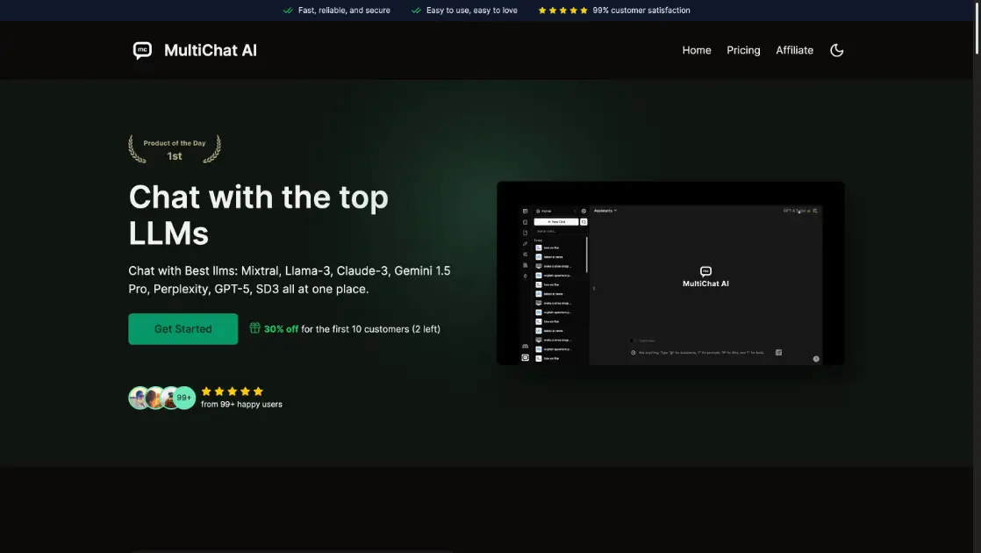Click the gift icon beside the 30% off offer
Image resolution: width=981 pixels, height=553 pixels.
click(254, 328)
